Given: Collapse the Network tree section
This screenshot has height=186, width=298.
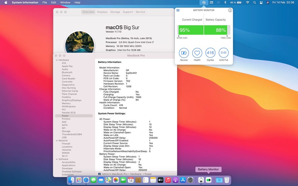Looking at the screenshot, I should [x=56, y=141].
